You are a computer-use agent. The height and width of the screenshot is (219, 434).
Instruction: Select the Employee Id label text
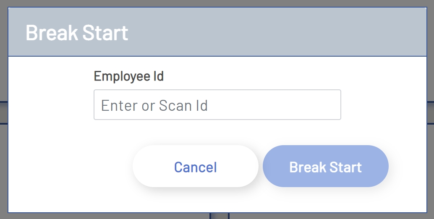click(x=128, y=76)
